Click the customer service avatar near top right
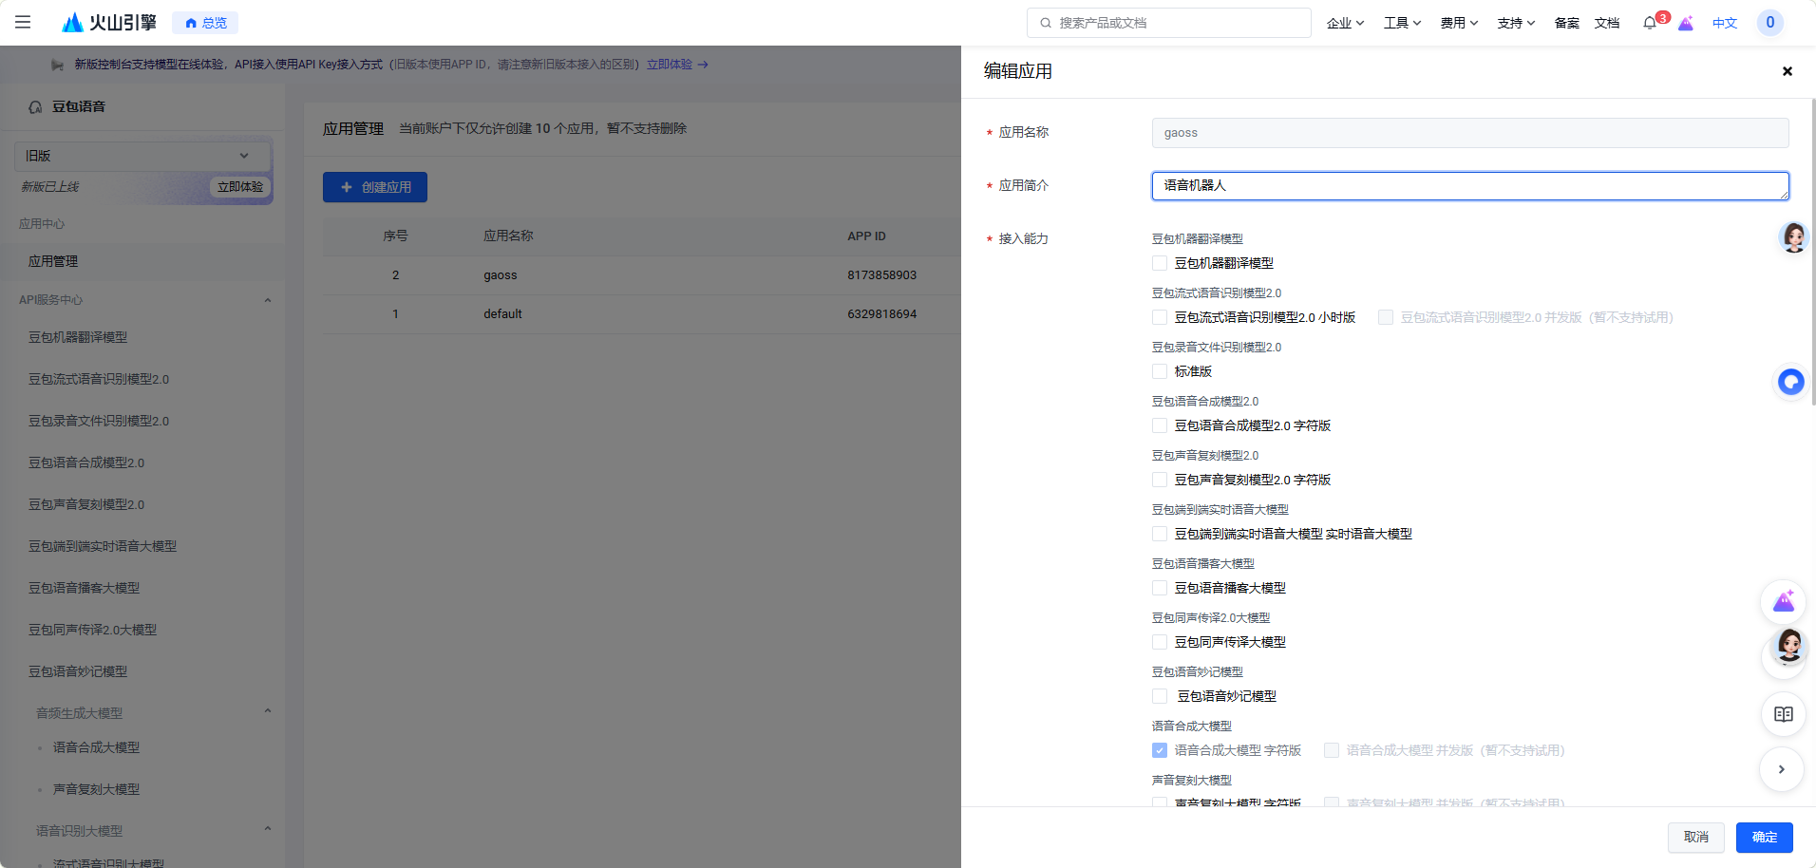Screen dimensions: 1816x868 click(1793, 236)
